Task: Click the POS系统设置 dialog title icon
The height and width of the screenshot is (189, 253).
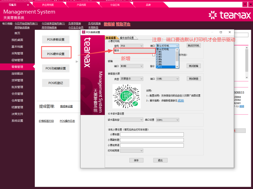Action: [84, 32]
